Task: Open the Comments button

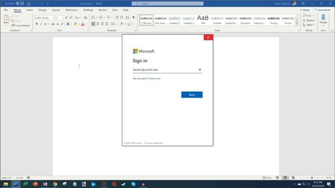Action: tap(322, 10)
